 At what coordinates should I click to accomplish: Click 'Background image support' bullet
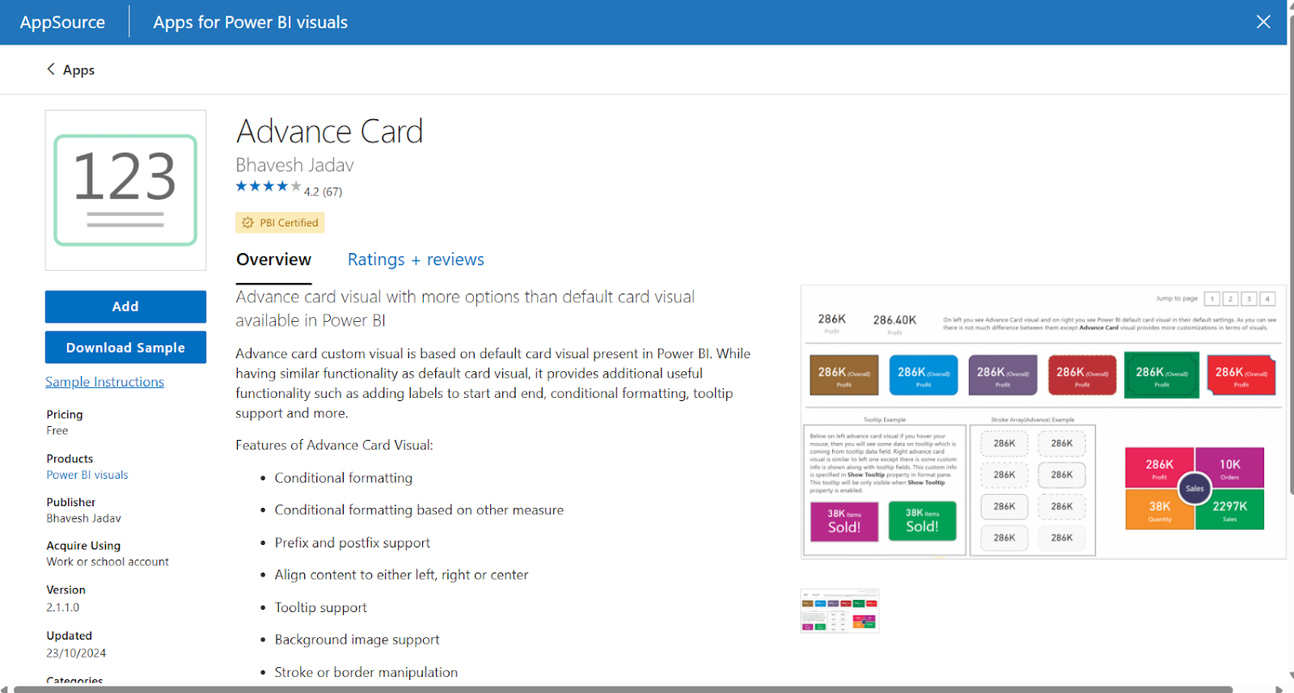point(357,640)
